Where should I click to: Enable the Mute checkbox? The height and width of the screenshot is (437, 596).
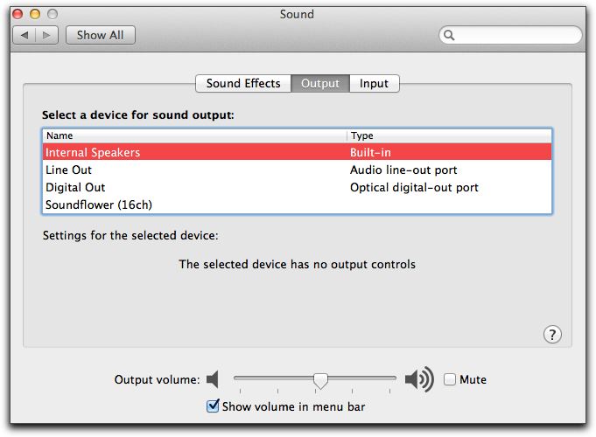(x=450, y=379)
